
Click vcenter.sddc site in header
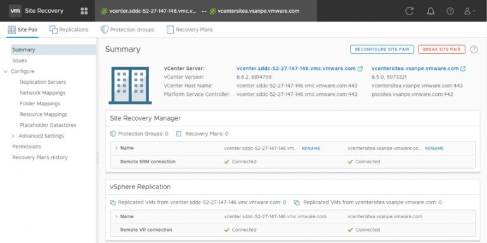(152, 11)
